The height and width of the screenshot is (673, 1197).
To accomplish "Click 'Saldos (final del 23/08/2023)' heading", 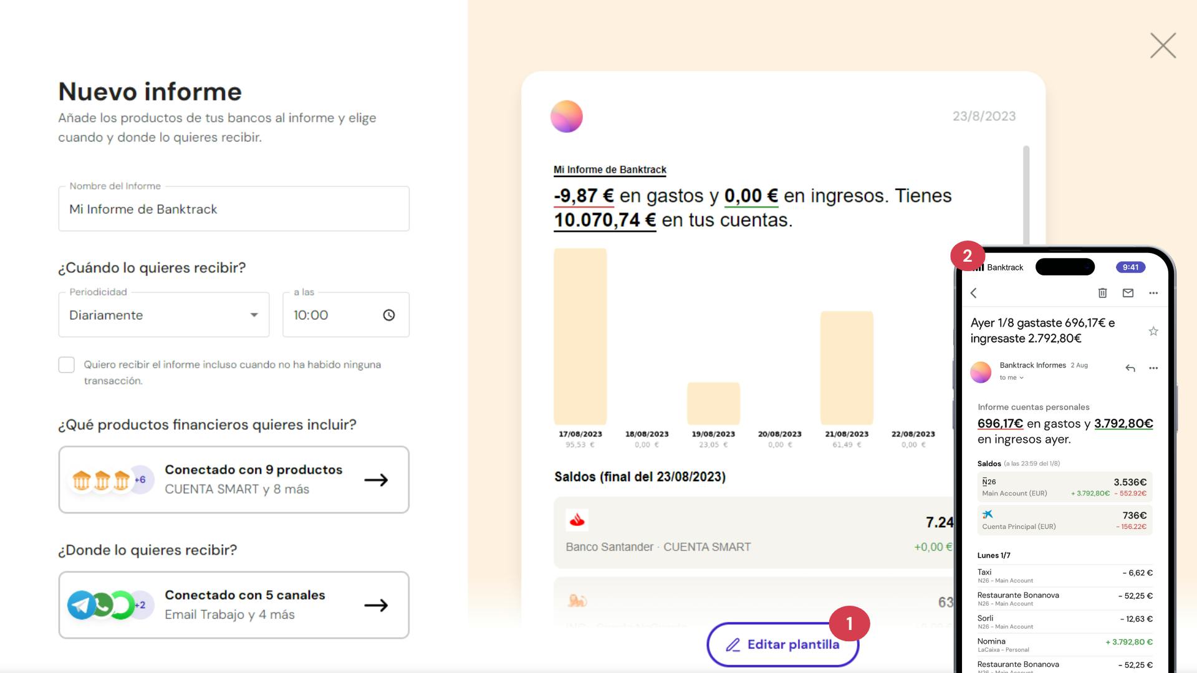I will tap(640, 477).
